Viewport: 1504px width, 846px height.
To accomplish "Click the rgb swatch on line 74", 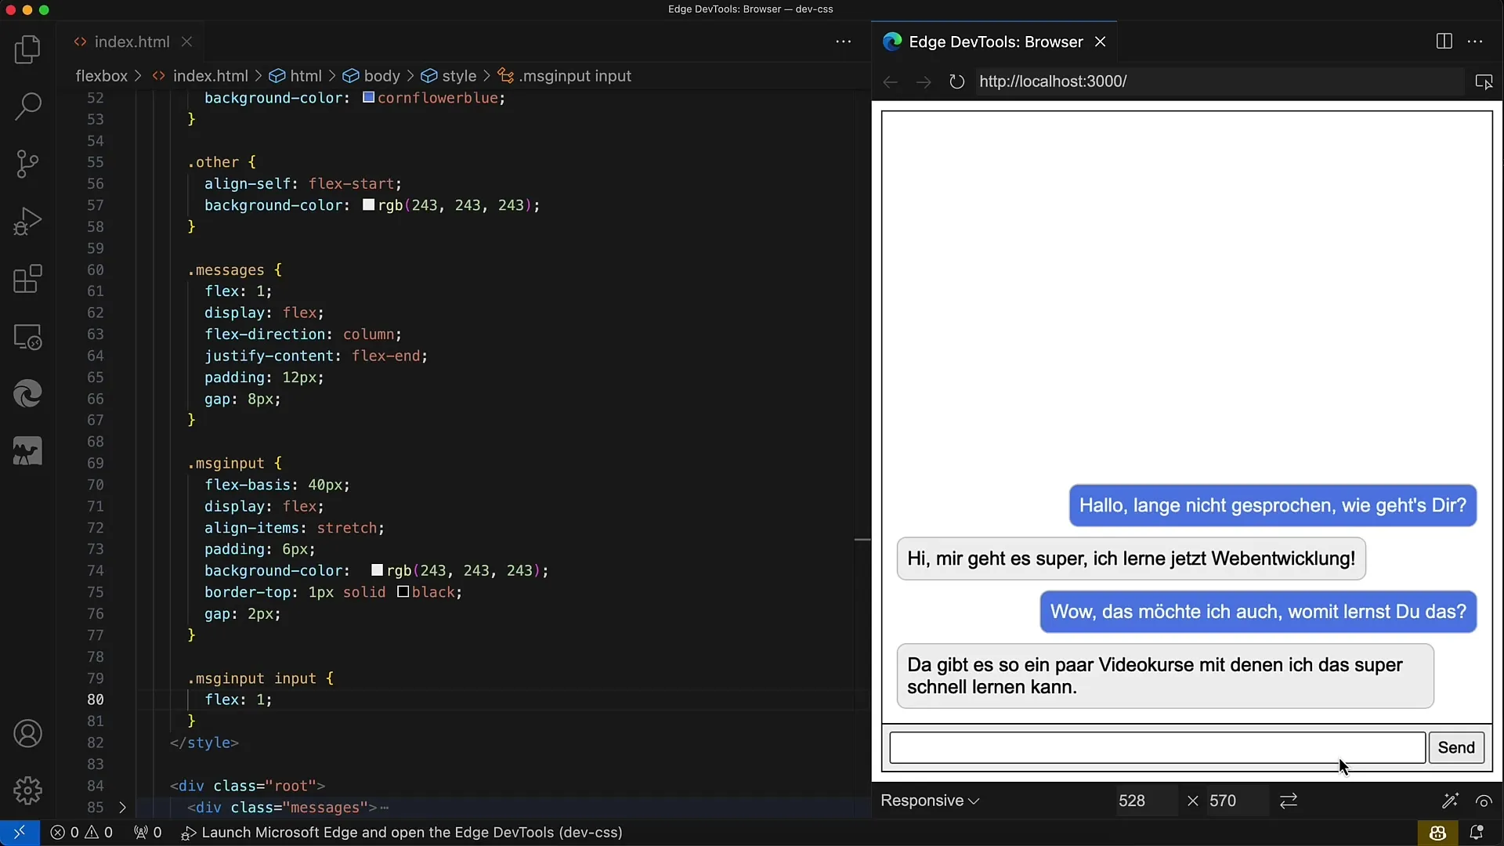I will click(x=377, y=570).
